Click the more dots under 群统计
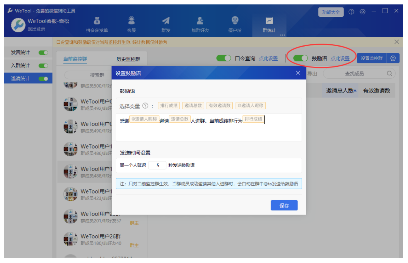This screenshot has width=408, height=263. click(282, 35)
